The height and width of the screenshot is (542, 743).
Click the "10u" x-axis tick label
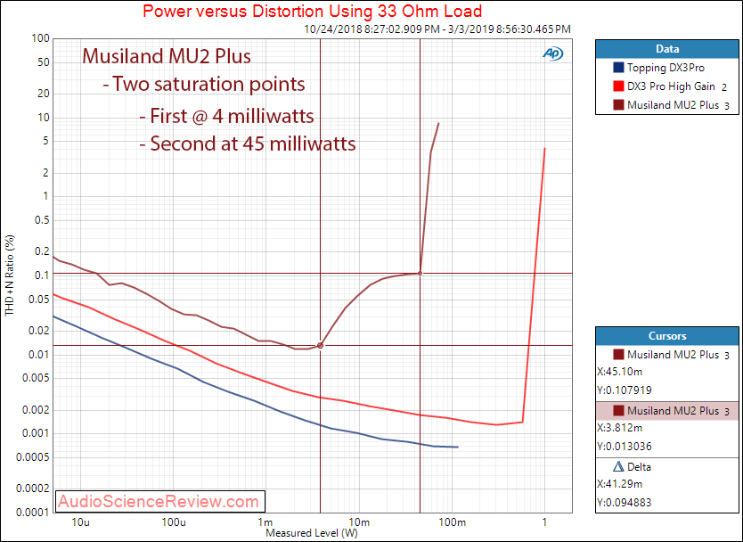[80, 522]
